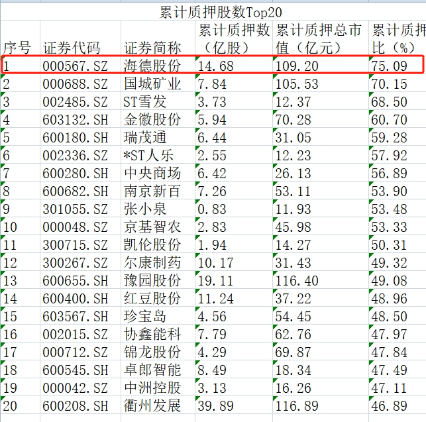426x422 pixels.
Task: Select the *ST人乐 cell
Action: [x=158, y=154]
